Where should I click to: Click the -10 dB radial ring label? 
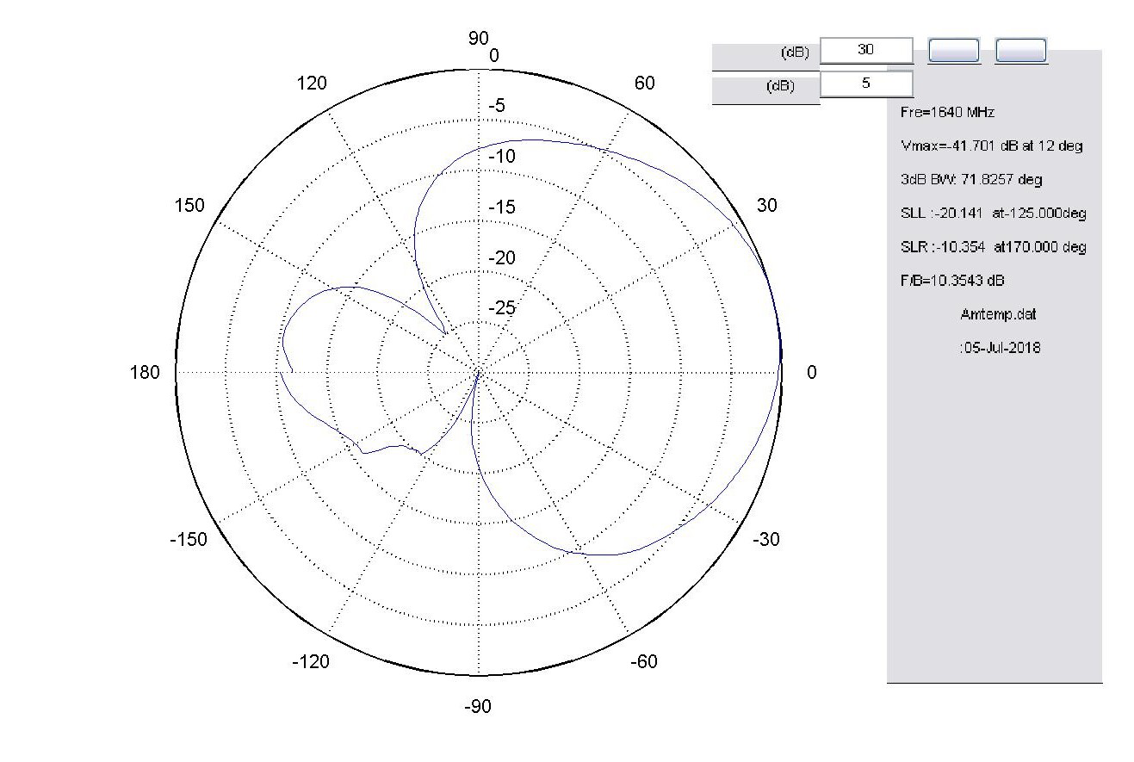pyautogui.click(x=503, y=157)
